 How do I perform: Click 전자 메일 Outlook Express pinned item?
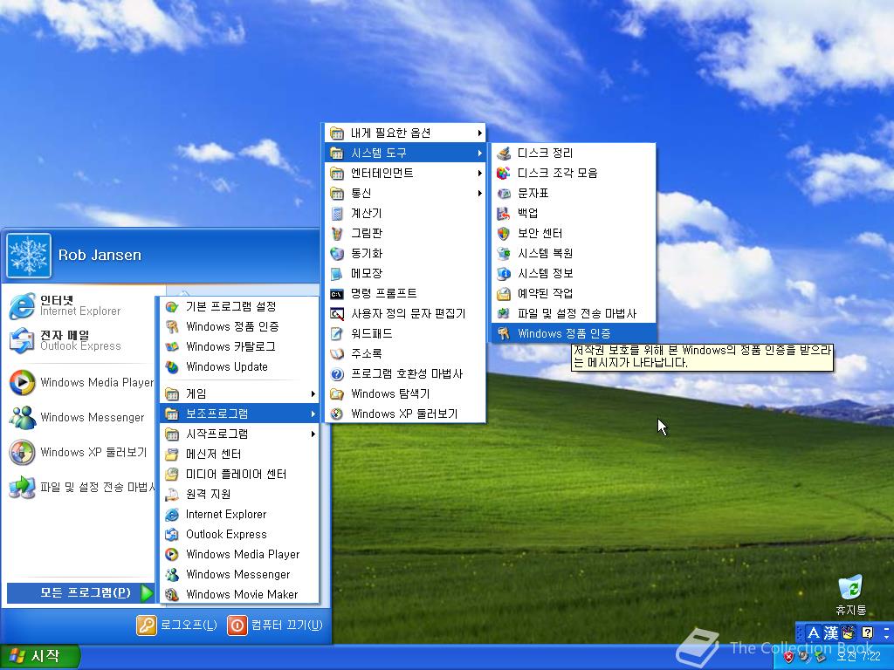tap(79, 341)
